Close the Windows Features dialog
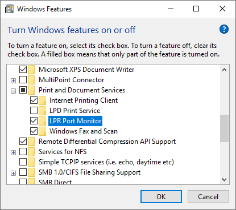This screenshot has height=210, width=236. [x=222, y=9]
